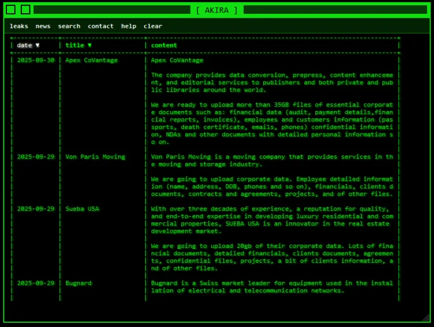Screen dimensions: 434x327
Task: Click Apex CoVantage in content column
Action: (x=177, y=60)
